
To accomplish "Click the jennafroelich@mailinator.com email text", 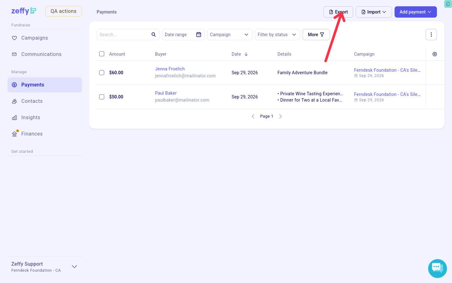I will 185,76.
